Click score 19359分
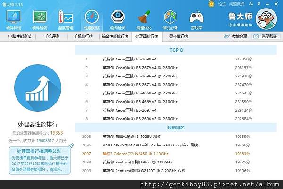Image resolution: width=283 pixels, height=189 pixels. [242, 137]
